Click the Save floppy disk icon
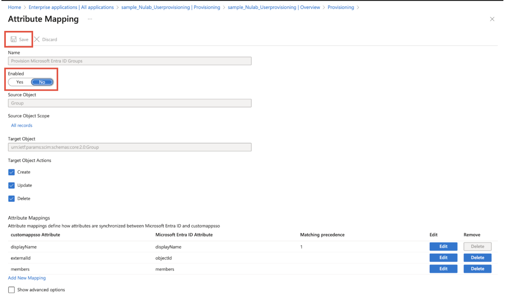The image size is (510, 304). (13, 39)
